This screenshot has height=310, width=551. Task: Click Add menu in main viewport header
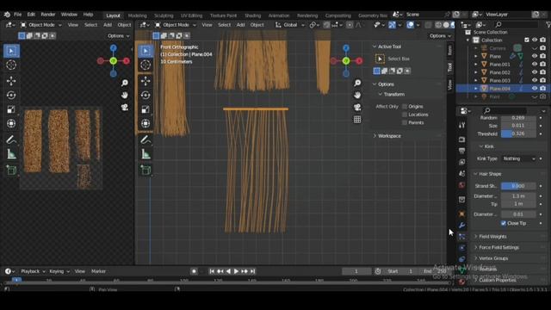[240, 25]
